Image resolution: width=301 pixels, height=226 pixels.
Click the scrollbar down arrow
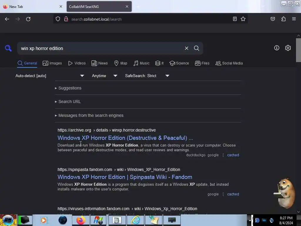pos(298,212)
